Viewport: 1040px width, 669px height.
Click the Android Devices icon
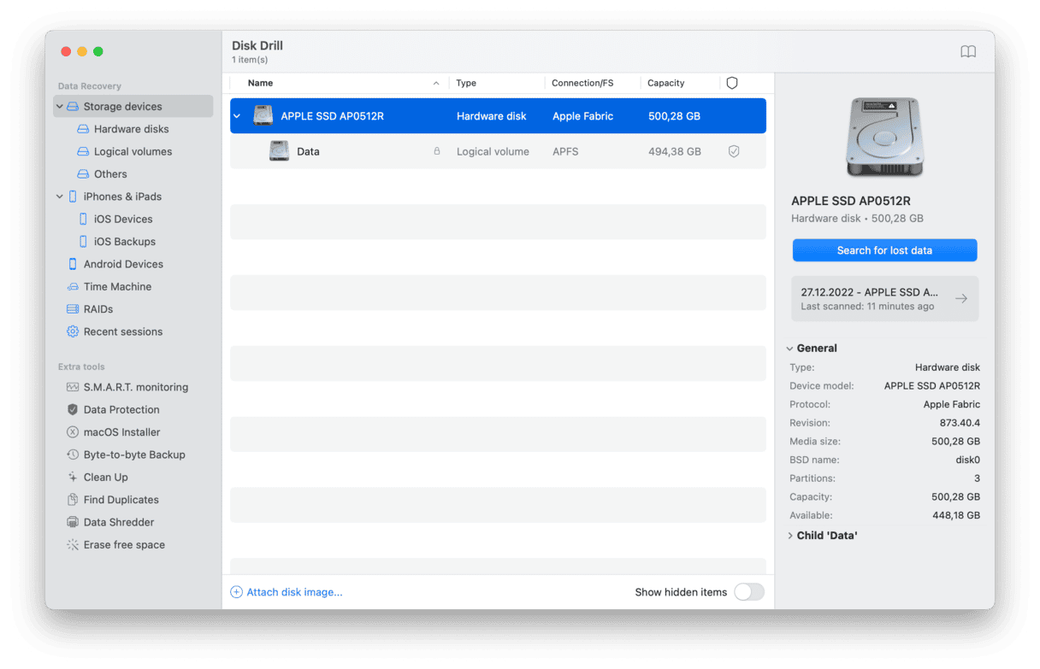click(73, 264)
